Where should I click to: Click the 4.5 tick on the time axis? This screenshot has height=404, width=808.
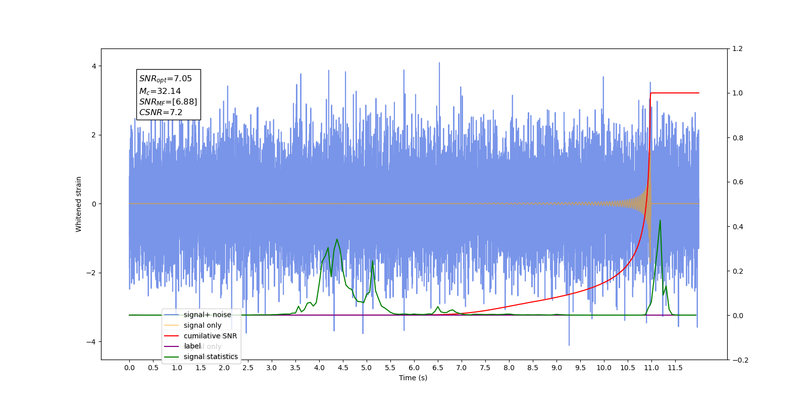pyautogui.click(x=343, y=368)
